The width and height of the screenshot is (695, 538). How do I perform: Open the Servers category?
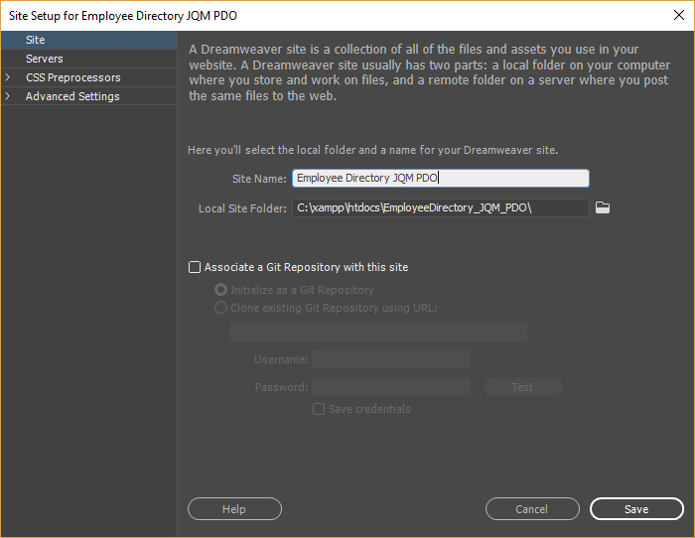pos(45,59)
